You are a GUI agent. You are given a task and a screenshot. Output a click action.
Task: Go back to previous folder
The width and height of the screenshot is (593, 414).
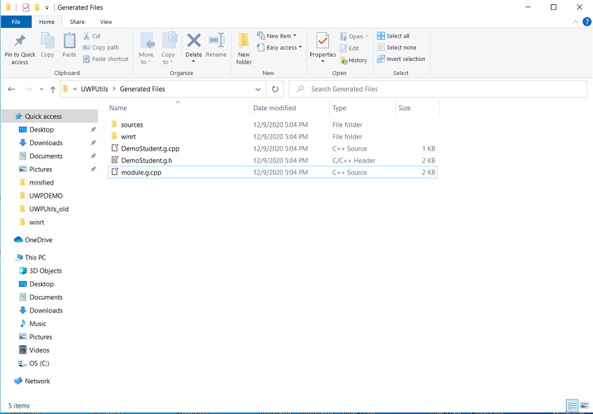11,89
